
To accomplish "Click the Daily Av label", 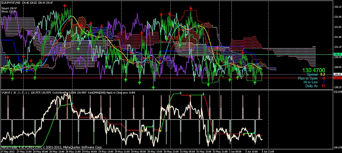I will point(312,86).
